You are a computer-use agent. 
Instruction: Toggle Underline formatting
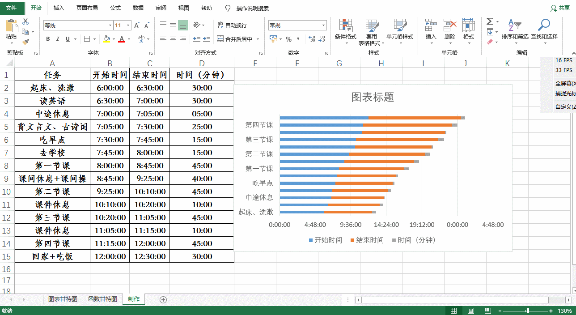[x=68, y=39]
